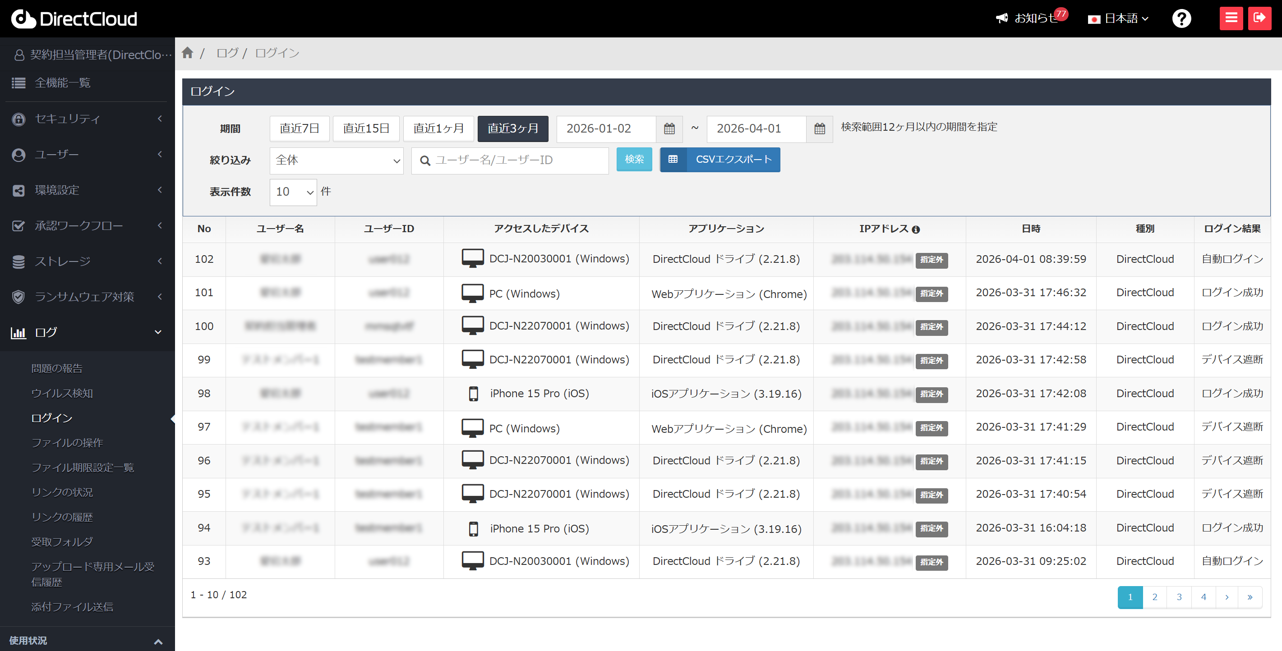Open ウイルス検知 log submenu
Screen dimensions: 1282x651
click(62, 394)
